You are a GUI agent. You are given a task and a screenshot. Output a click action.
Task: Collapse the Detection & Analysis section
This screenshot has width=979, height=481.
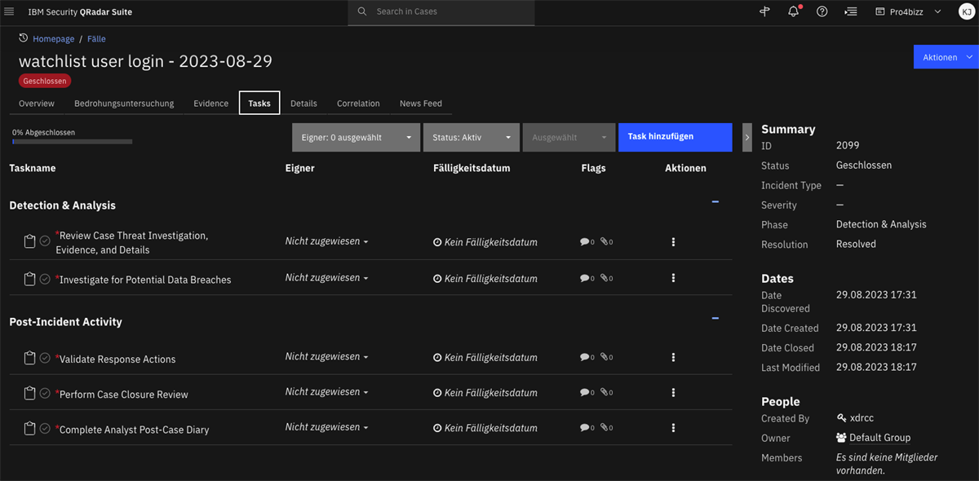coord(715,201)
